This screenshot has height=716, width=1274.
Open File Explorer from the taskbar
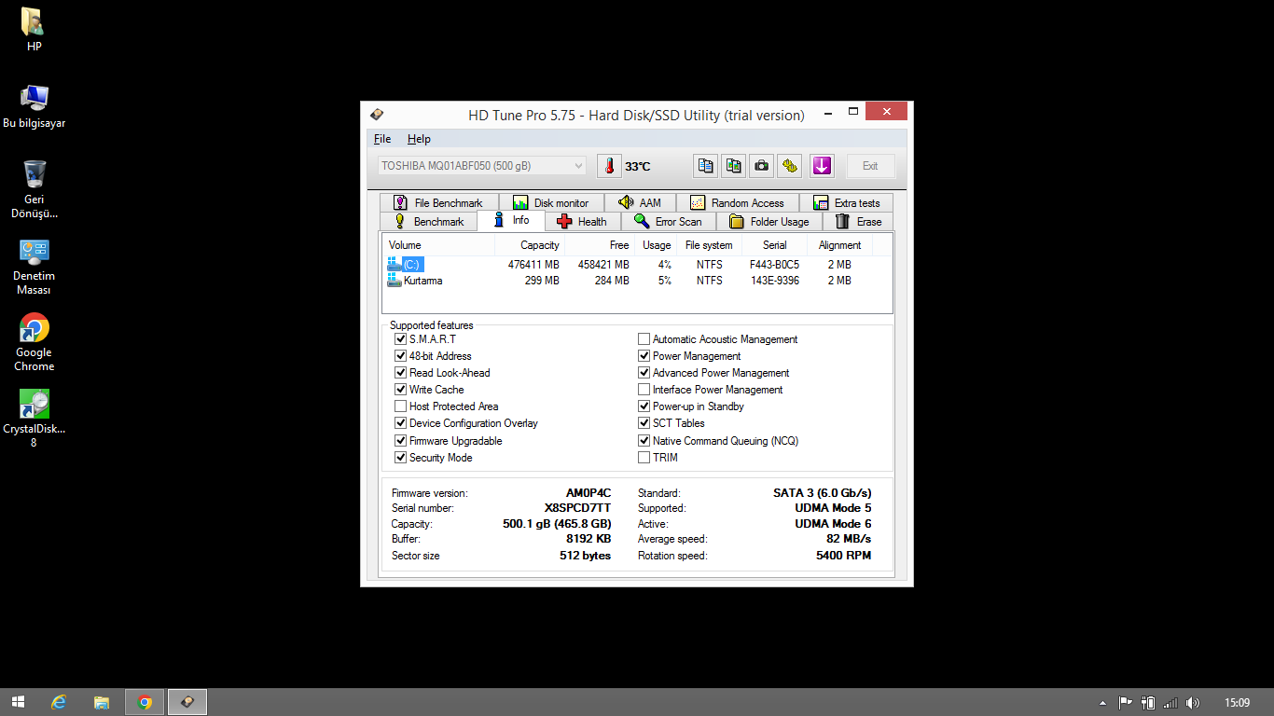pyautogui.click(x=102, y=702)
